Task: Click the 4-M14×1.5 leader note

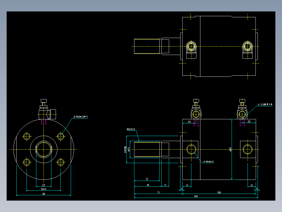Action: 208,162
